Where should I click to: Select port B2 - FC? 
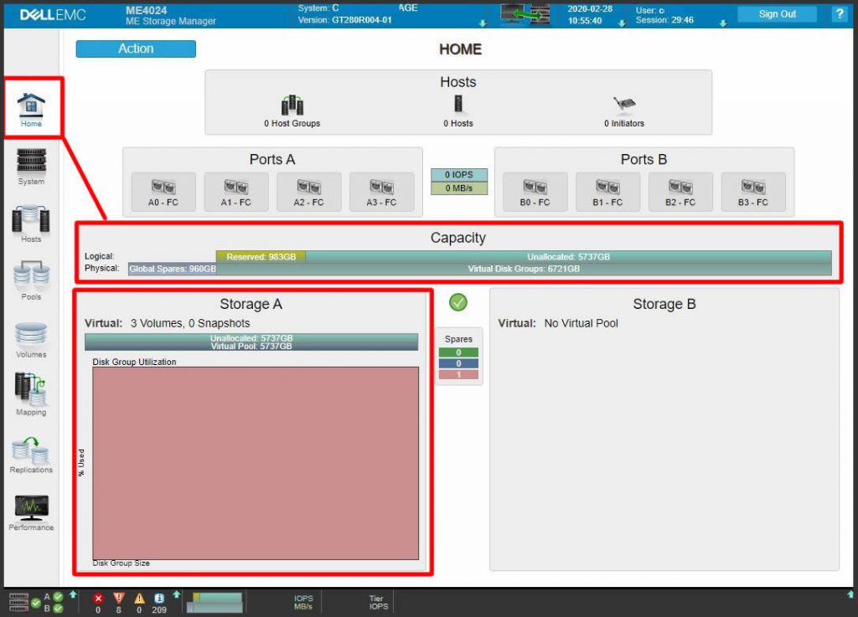tap(680, 192)
